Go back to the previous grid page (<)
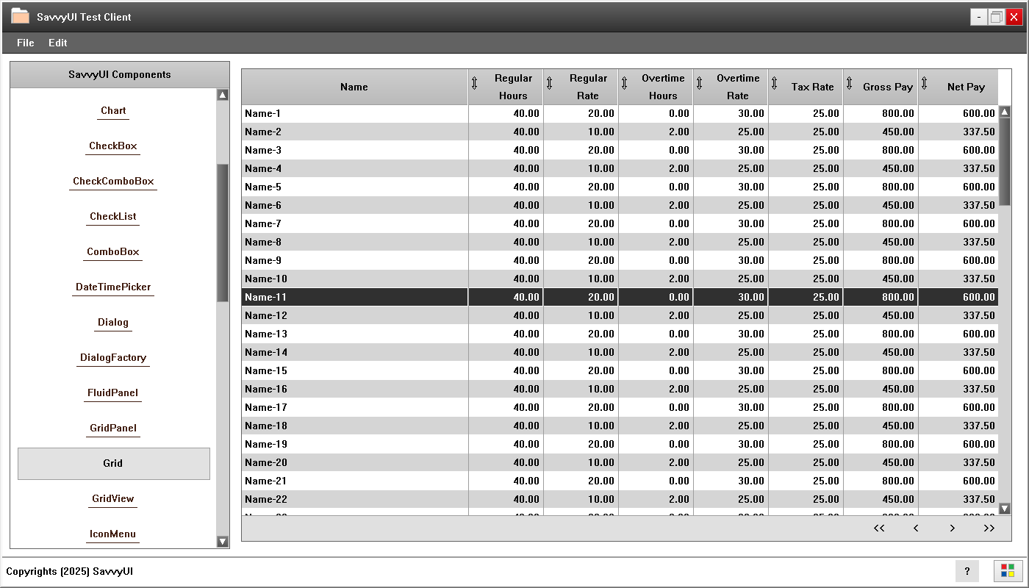Image resolution: width=1029 pixels, height=588 pixels. (x=916, y=528)
